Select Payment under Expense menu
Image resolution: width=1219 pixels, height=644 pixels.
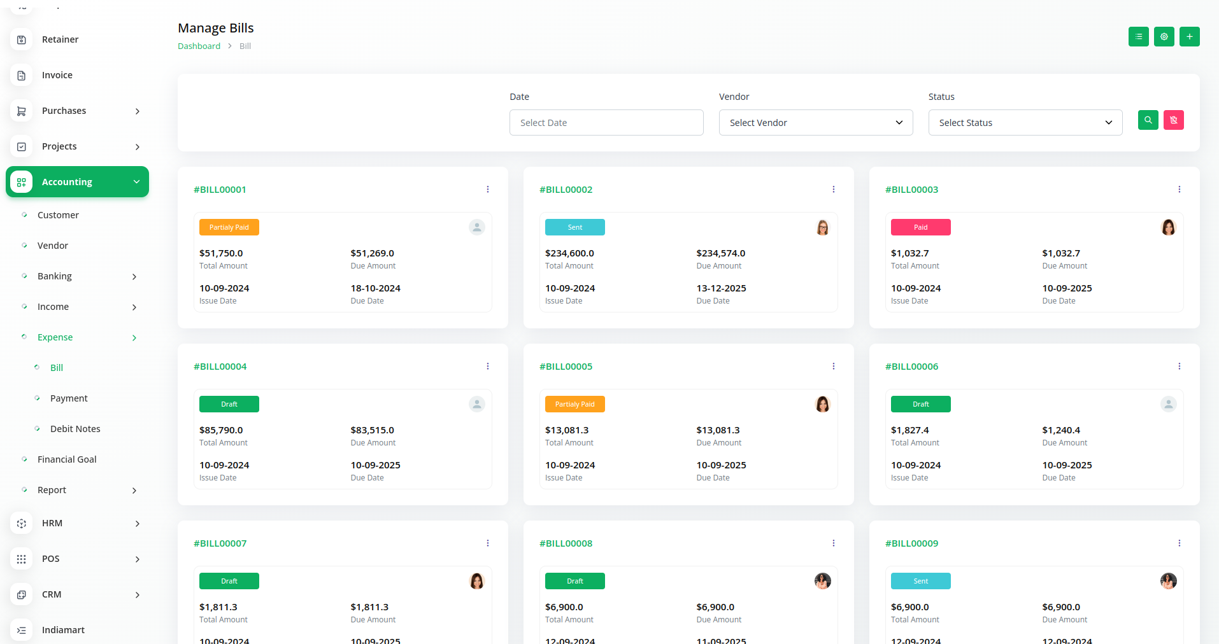click(x=69, y=398)
